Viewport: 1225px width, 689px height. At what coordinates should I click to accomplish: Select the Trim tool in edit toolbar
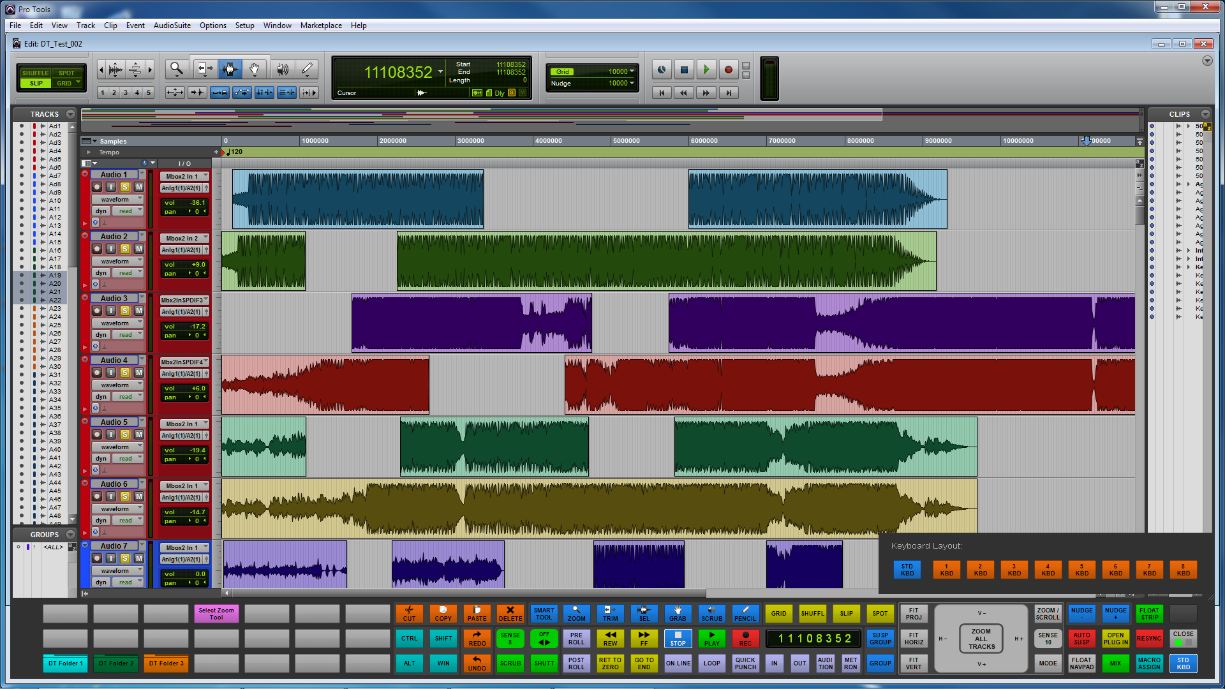point(205,69)
